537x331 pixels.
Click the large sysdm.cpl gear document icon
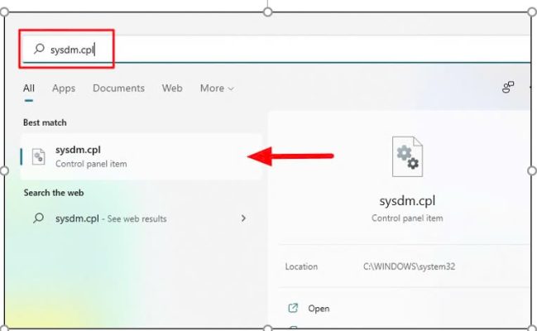pyautogui.click(x=407, y=156)
